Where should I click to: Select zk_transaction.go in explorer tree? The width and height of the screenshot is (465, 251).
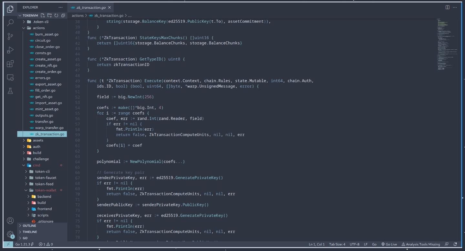[42, 134]
